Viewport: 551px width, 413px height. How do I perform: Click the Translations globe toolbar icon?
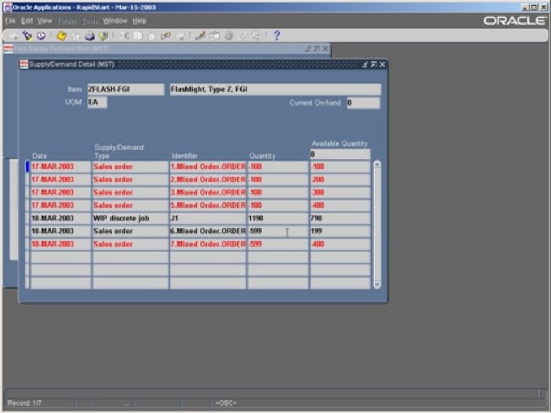coord(229,36)
